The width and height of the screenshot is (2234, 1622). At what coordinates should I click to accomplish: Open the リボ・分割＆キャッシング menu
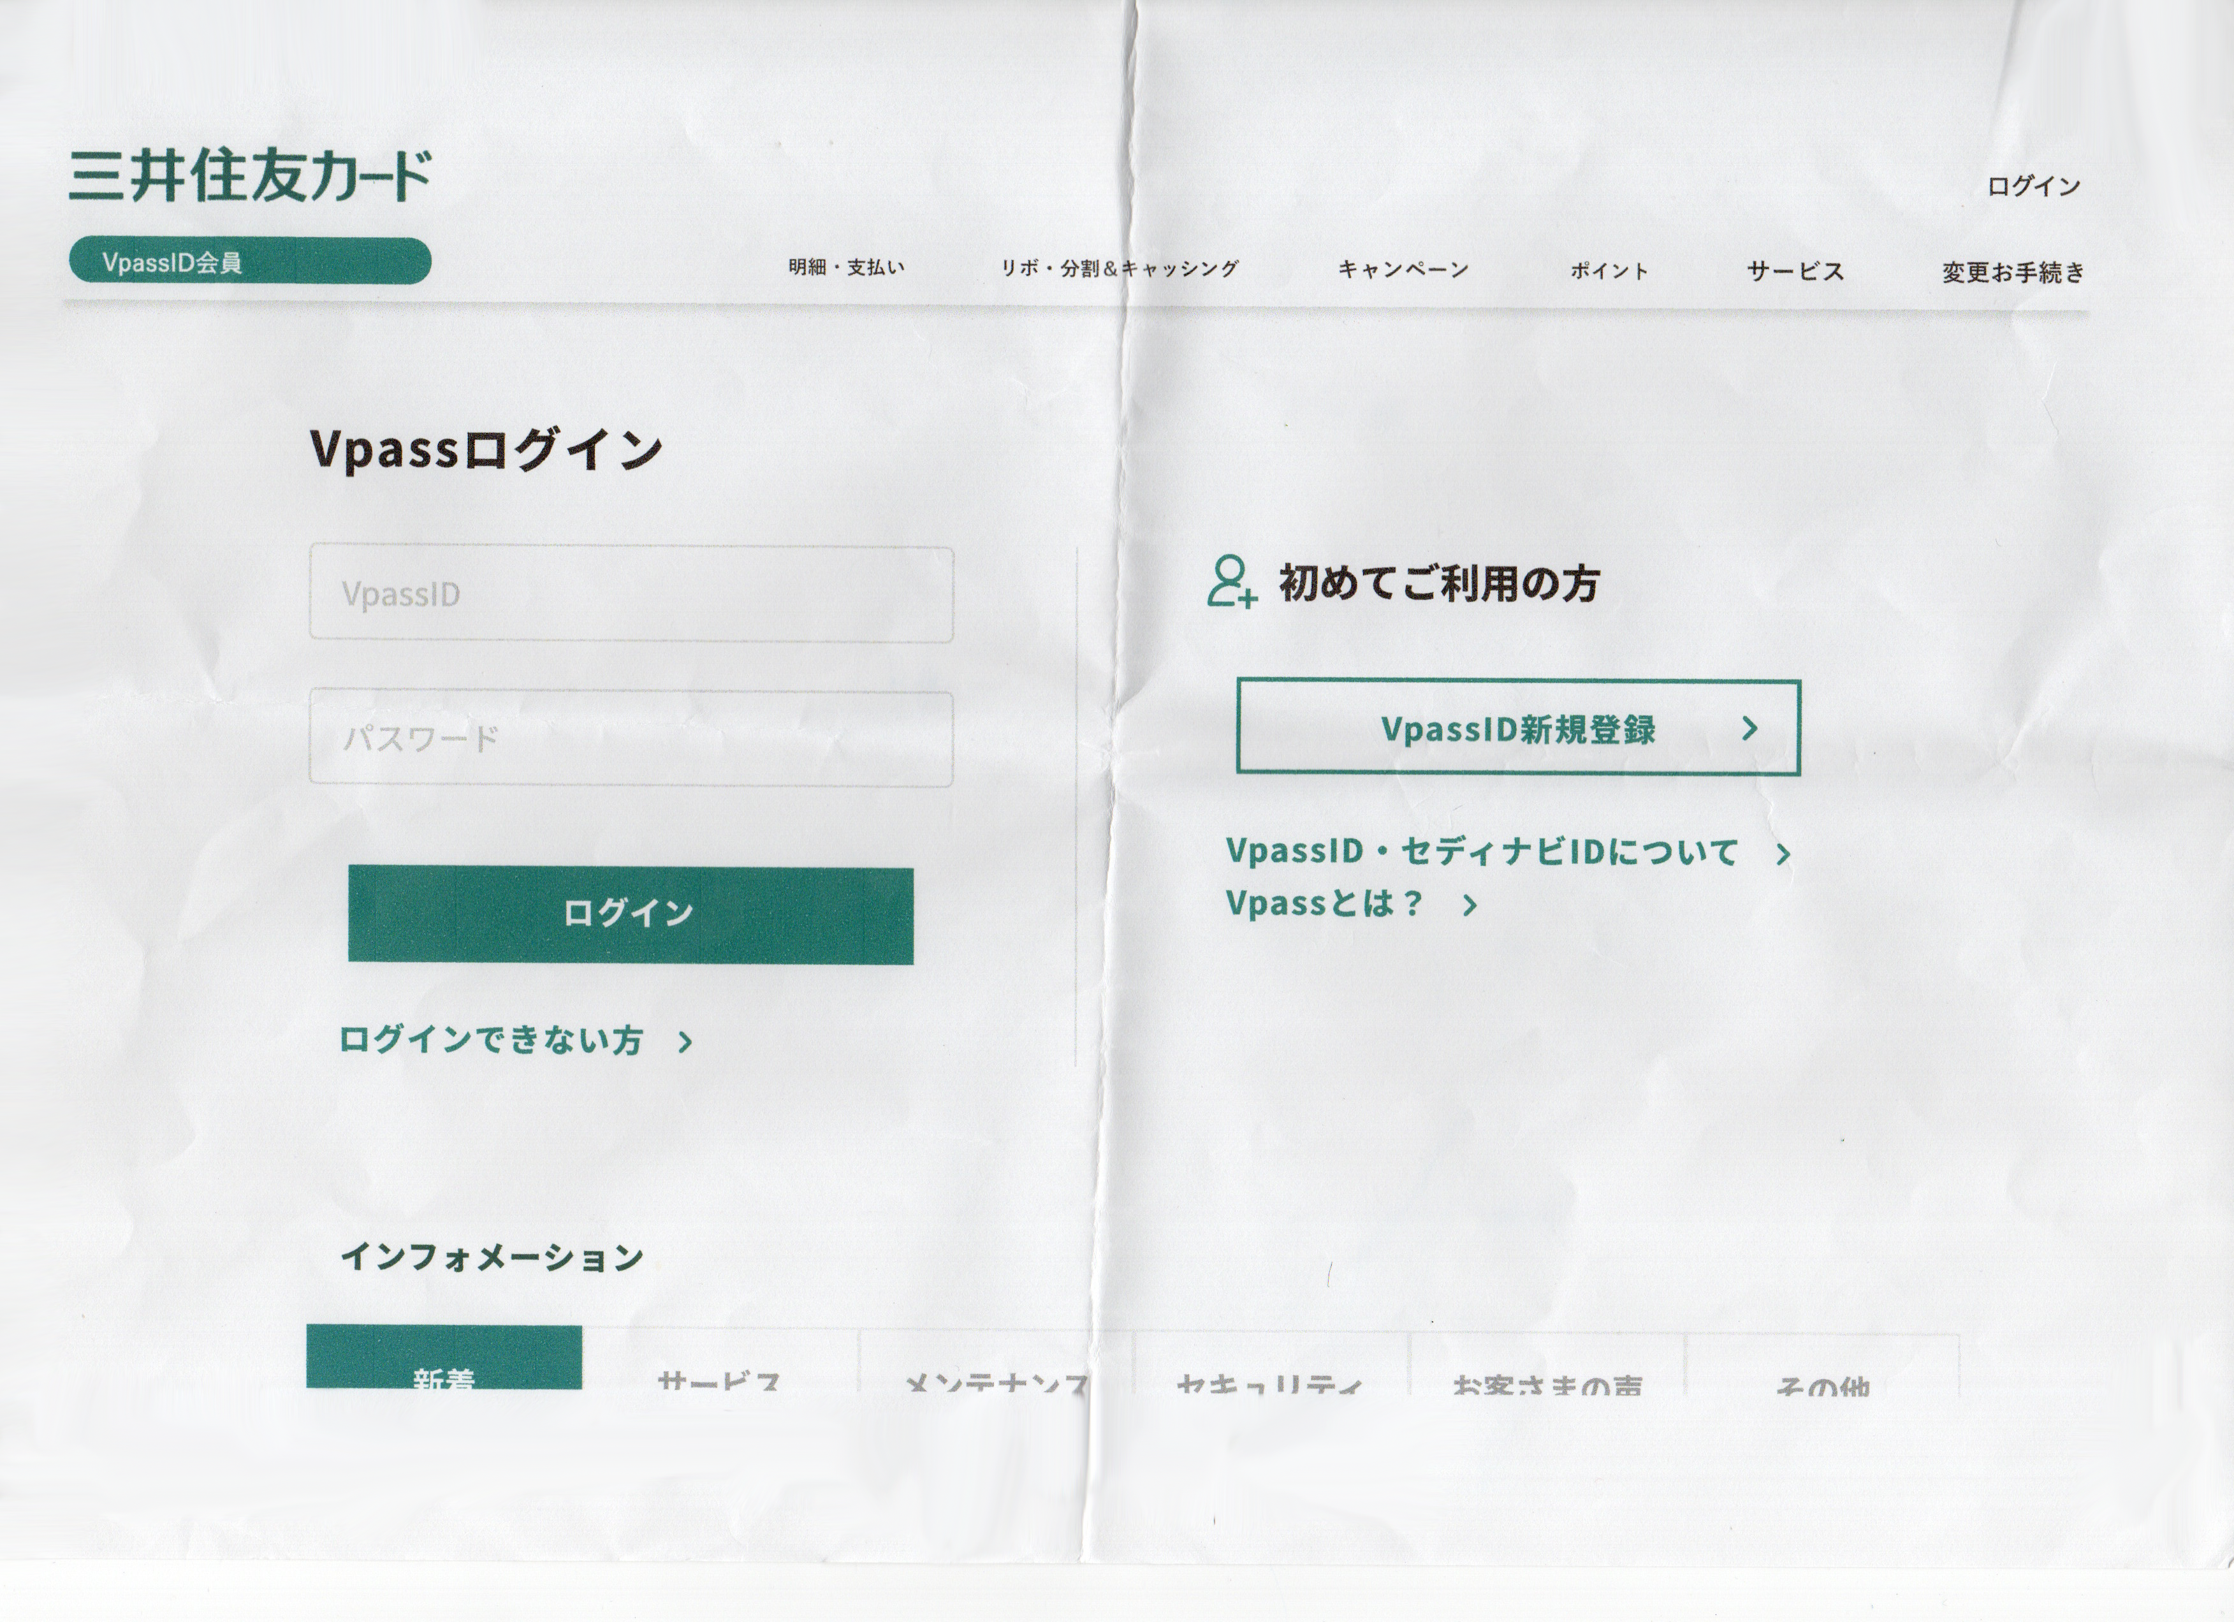(1120, 268)
